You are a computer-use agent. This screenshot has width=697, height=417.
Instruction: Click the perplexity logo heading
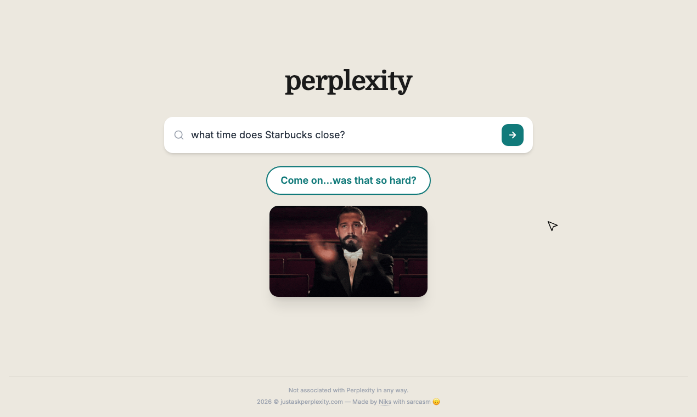348,81
